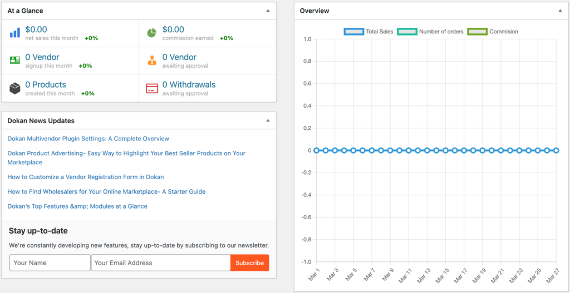This screenshot has width=570, height=293.
Task: Click the orange vendor awaiting approval person icon
Action: [x=152, y=60]
